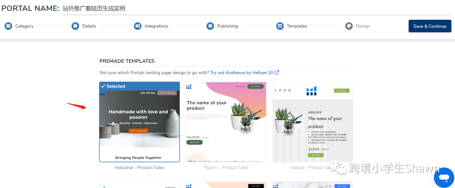Go to the Integrations step label
Image resolution: width=455 pixels, height=188 pixels.
[x=157, y=26]
